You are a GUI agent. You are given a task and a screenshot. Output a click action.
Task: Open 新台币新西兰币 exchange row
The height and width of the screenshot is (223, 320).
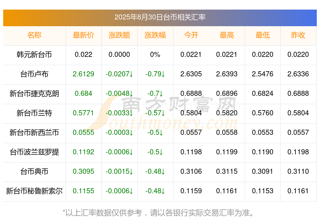pos(34,133)
